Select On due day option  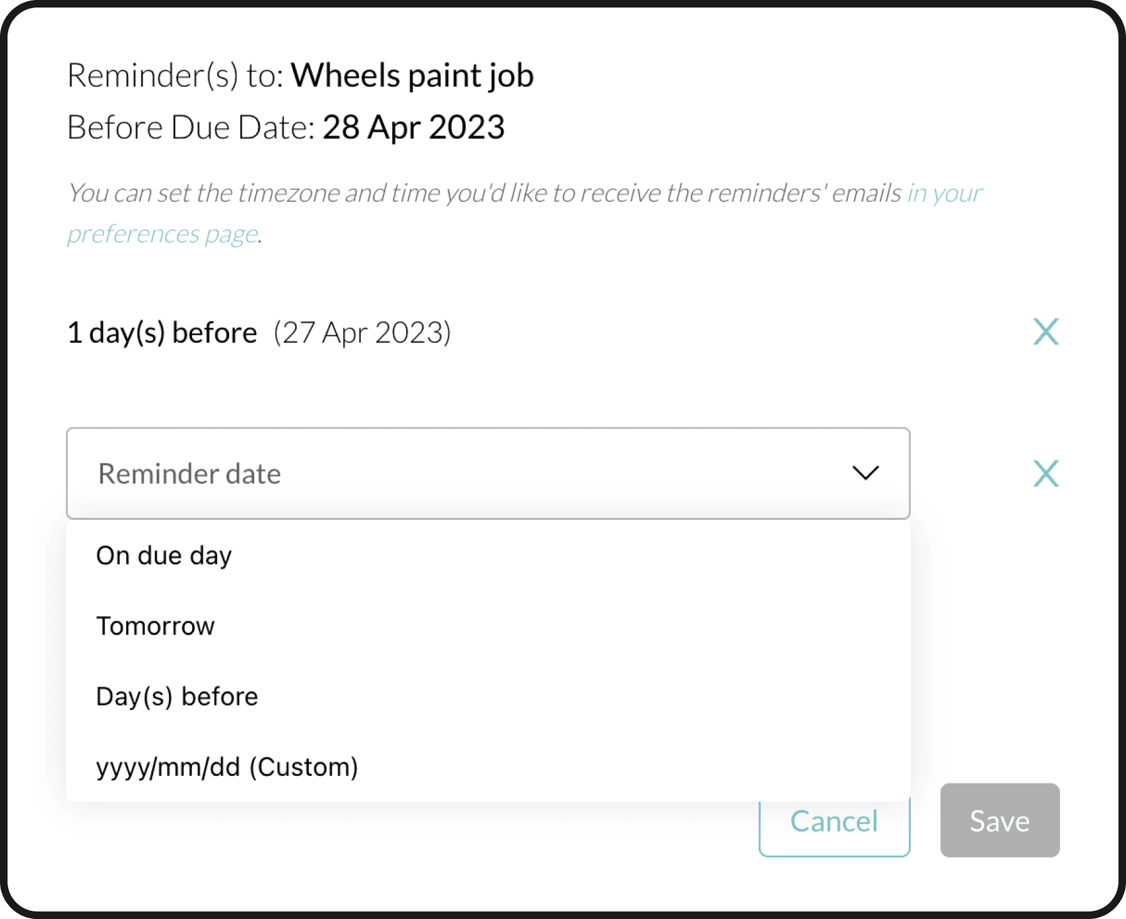point(164,554)
